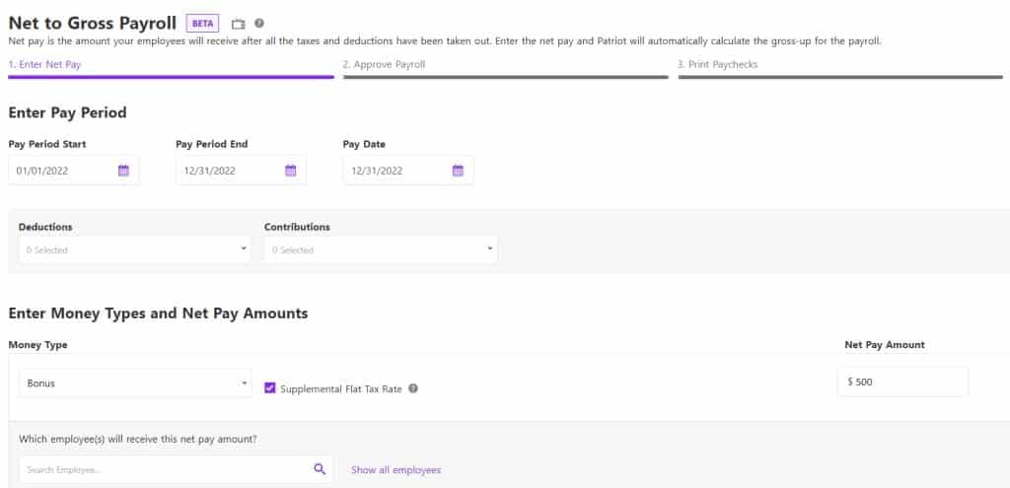Click the Pay Date text field

click(397, 171)
